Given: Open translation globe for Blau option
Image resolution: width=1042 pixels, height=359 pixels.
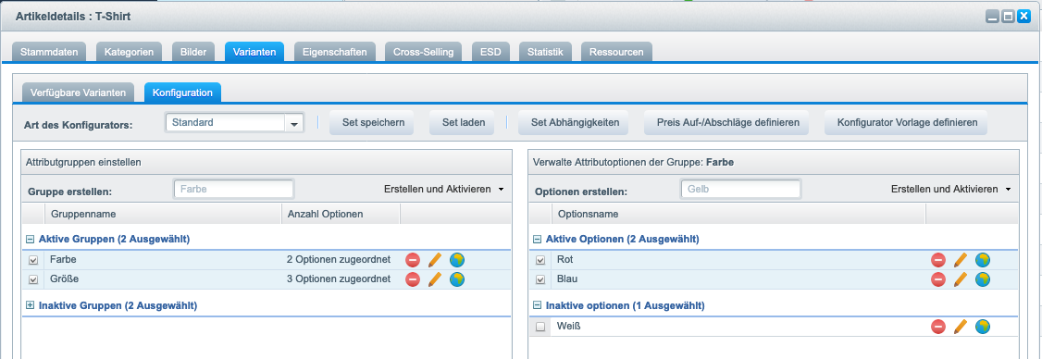Looking at the screenshot, I should point(982,279).
